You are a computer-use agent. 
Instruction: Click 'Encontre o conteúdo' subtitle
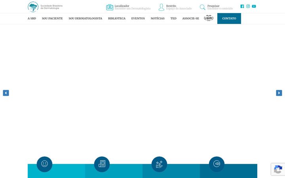pos(220,9)
